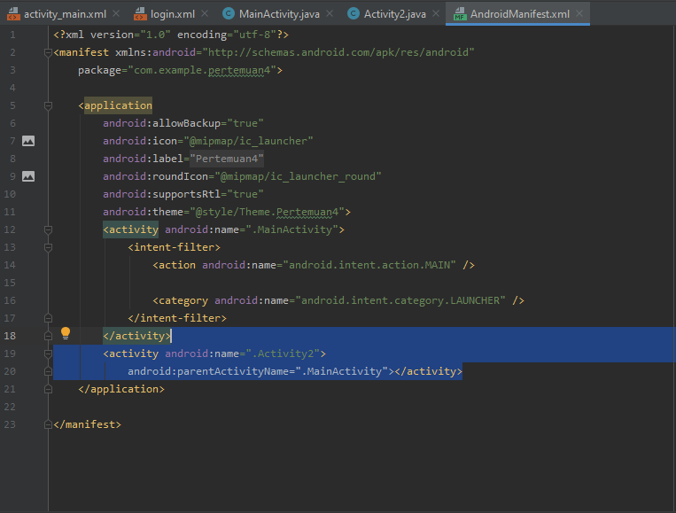Click the "@mipmap/ic_launcher" icon value
Screen dimensions: 676x513
click(248, 141)
